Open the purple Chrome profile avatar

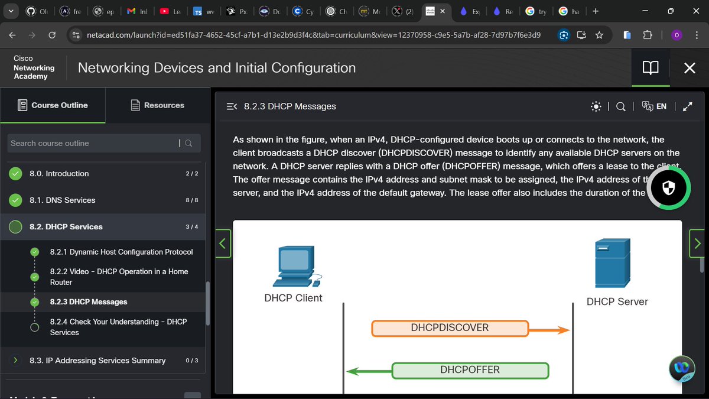point(677,35)
